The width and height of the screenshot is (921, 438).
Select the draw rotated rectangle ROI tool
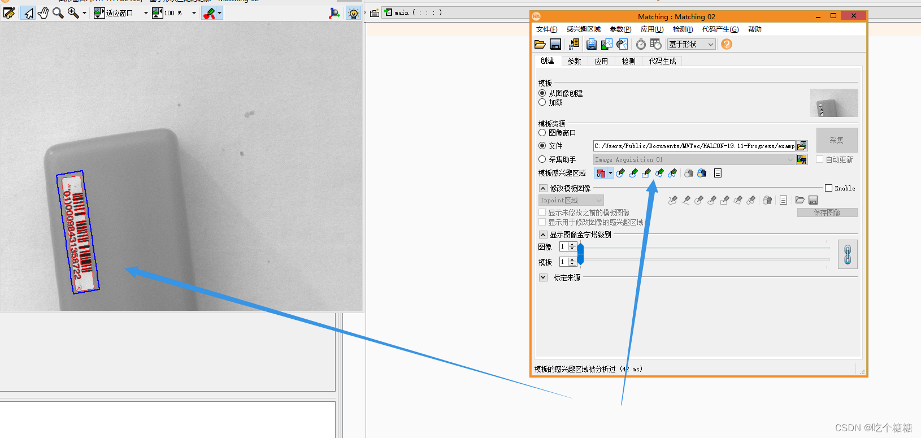659,173
